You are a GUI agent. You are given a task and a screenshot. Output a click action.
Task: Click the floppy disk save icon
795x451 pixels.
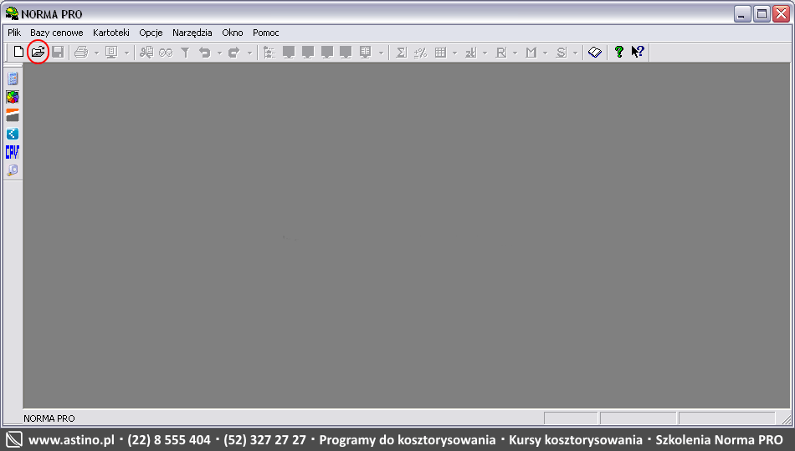point(58,52)
